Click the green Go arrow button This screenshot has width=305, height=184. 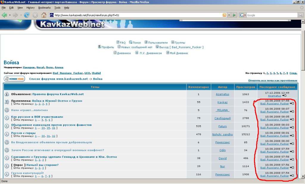click(x=234, y=15)
